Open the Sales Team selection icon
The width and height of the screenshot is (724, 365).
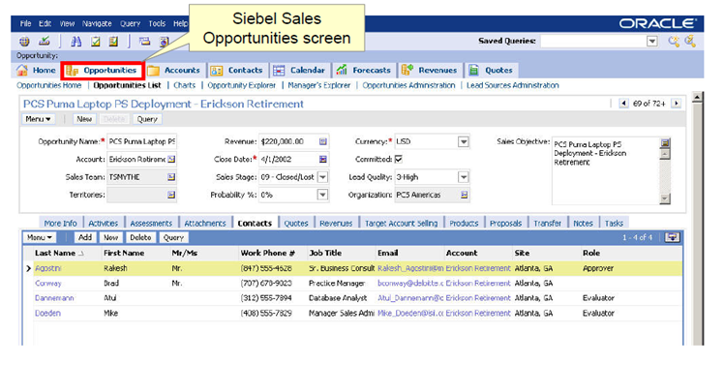point(171,177)
